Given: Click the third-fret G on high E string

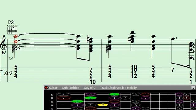Looking at the screenshot, I should [x=90, y=94].
